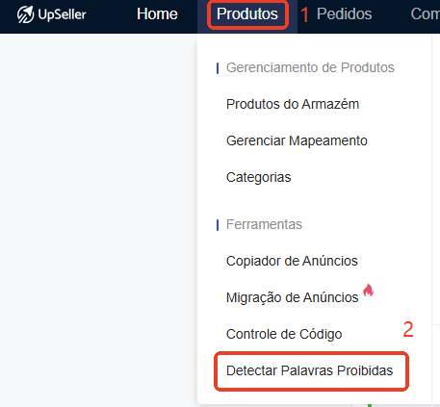The width and height of the screenshot is (440, 407).
Task: Click the blue bar marker beside Ferramentas
Action: coord(218,225)
